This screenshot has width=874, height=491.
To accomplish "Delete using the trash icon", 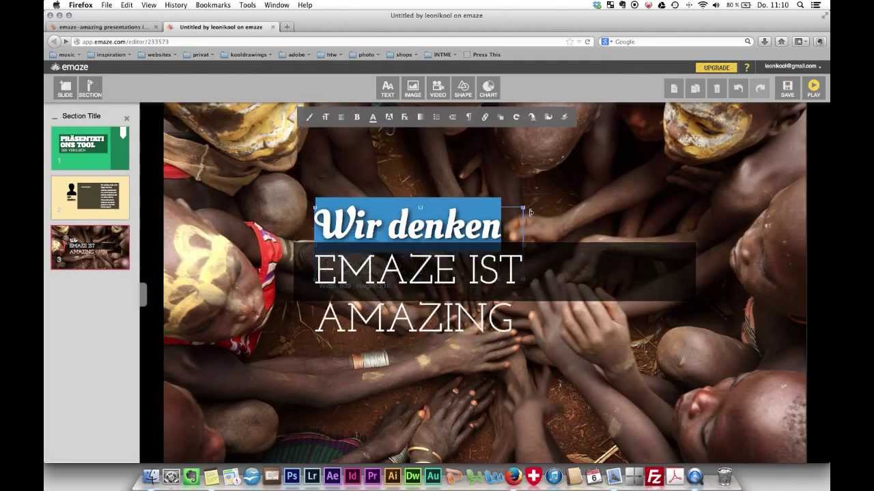I will (716, 88).
